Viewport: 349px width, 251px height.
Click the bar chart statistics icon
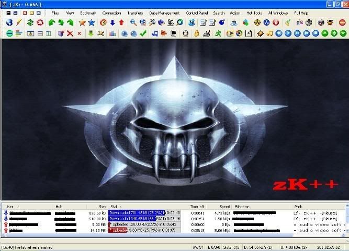pos(112,33)
